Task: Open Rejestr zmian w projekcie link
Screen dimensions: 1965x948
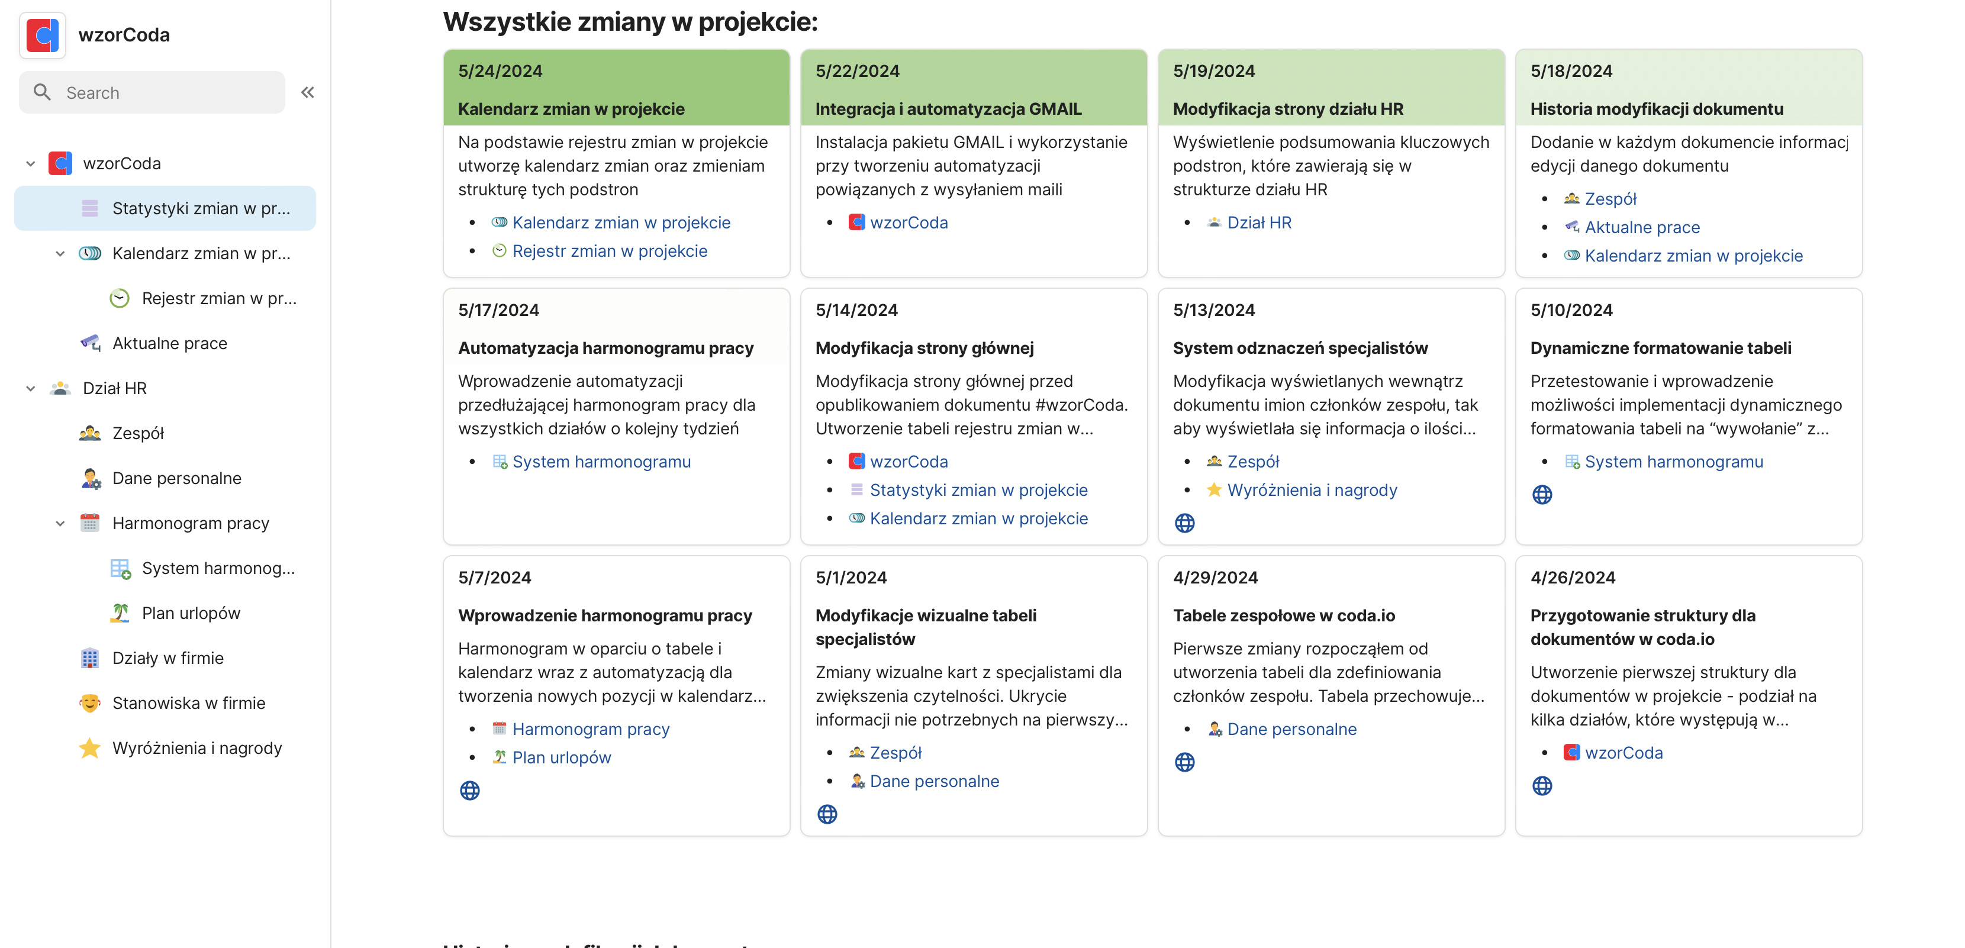Action: point(608,251)
